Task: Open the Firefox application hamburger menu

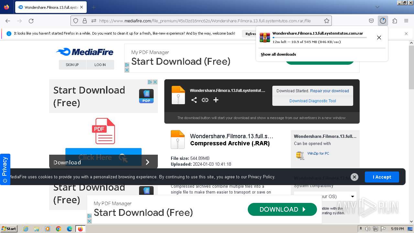Action: click(406, 21)
